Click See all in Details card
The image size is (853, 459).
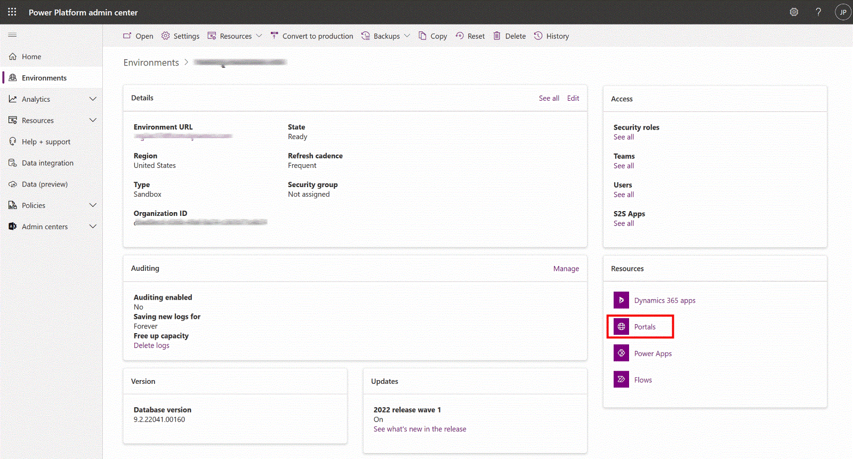tap(549, 98)
